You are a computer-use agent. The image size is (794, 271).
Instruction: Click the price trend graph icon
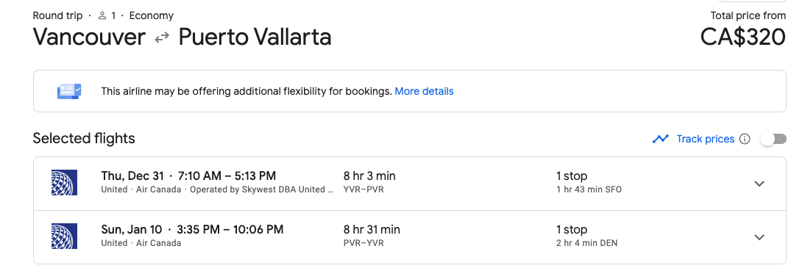[x=661, y=139]
